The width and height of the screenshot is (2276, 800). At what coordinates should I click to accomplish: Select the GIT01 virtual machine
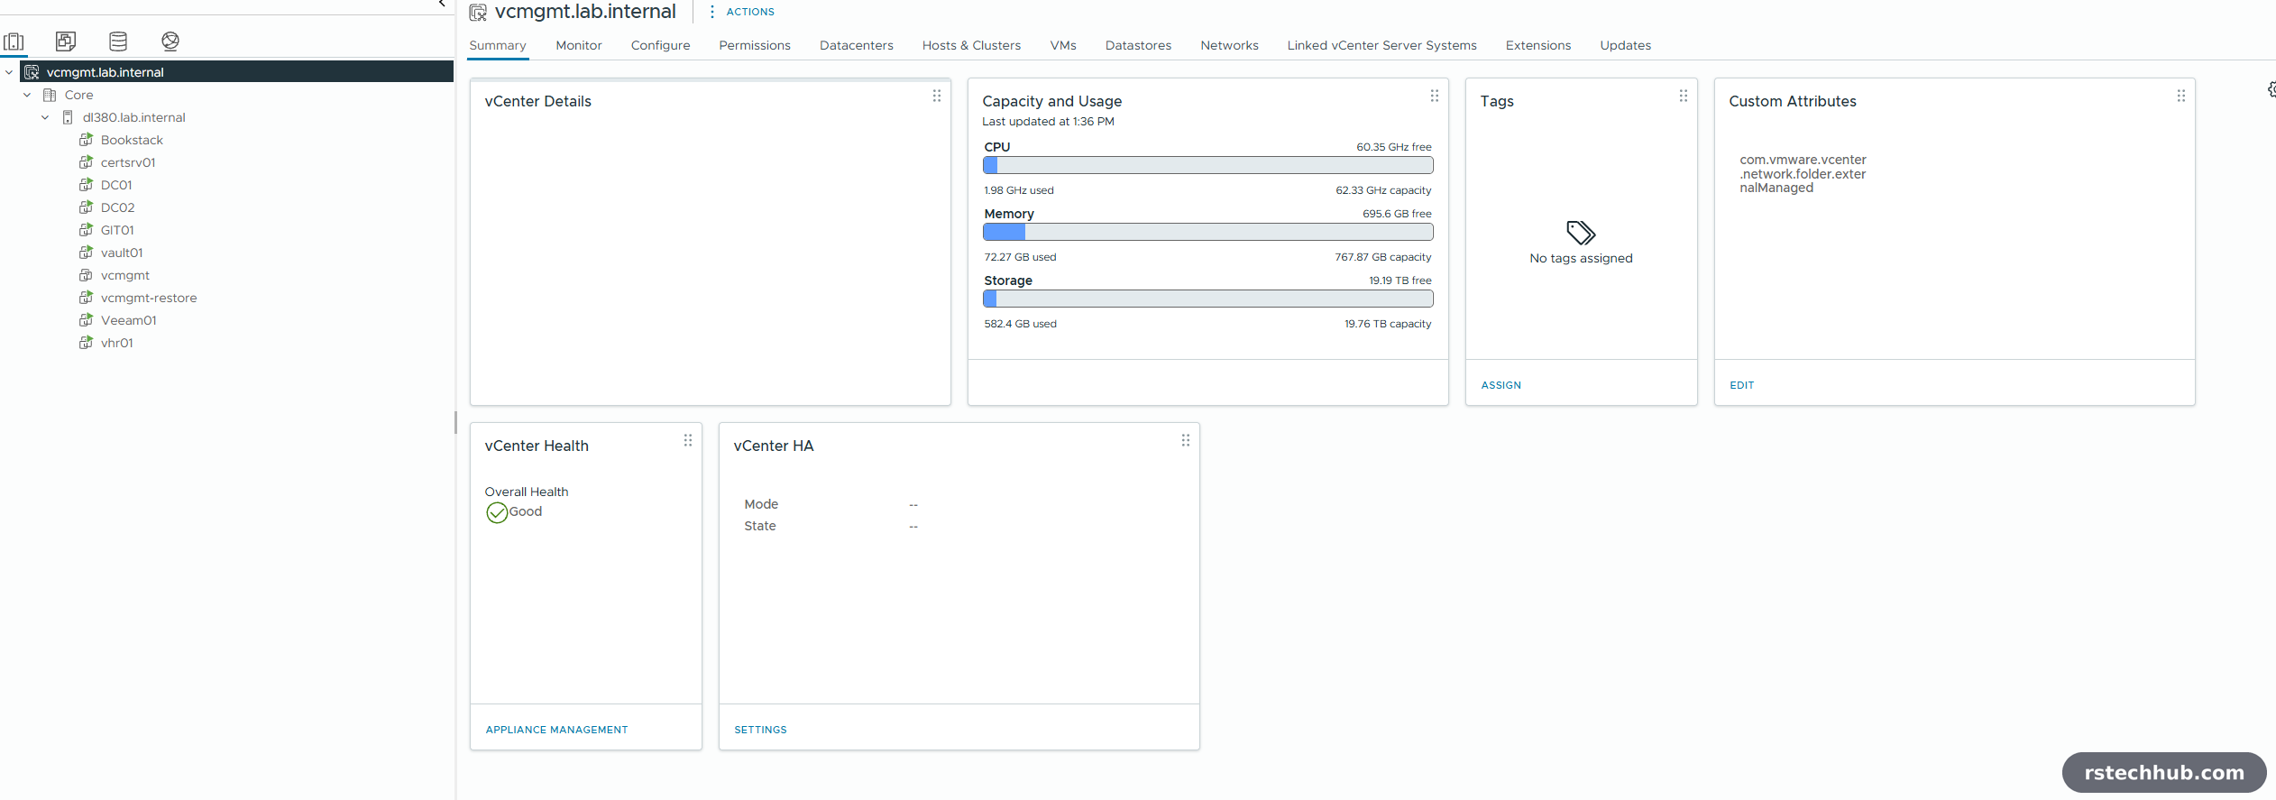click(x=117, y=230)
